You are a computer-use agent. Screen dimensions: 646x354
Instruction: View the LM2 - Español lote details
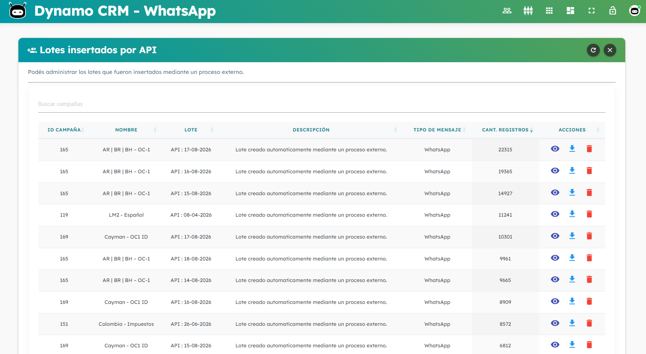click(555, 214)
